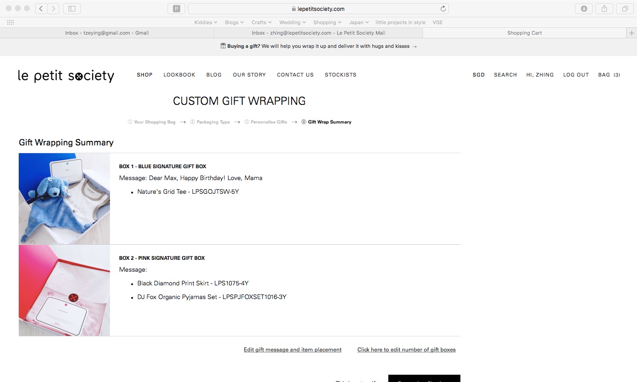637x382 pixels.
Task: Click the address bar showing lepetitsociety.com
Action: [318, 9]
